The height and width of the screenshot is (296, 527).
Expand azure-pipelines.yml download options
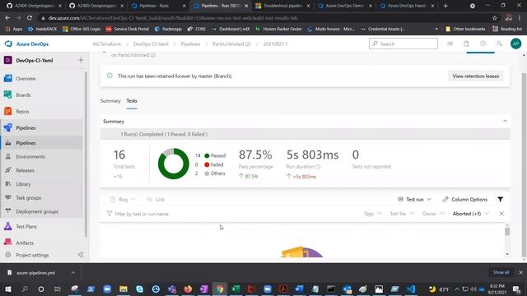tap(73, 272)
